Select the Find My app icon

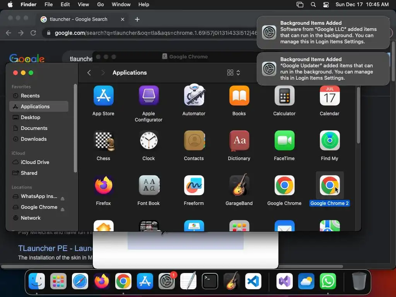point(329,140)
